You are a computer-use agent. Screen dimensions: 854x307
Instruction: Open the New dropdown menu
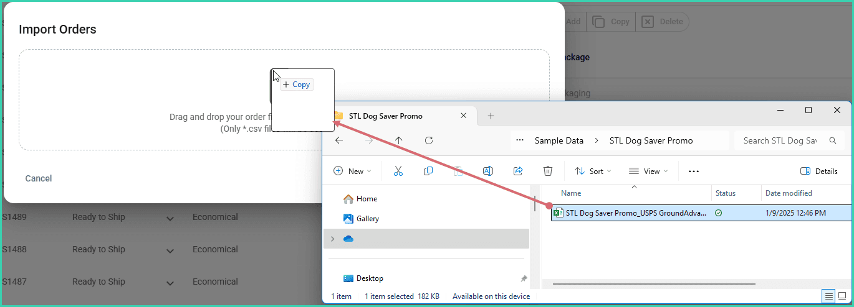click(x=352, y=171)
